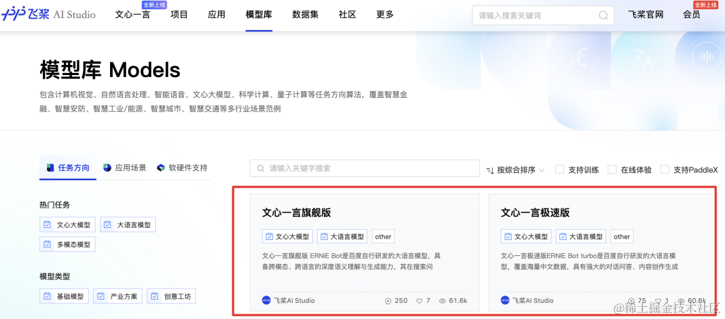The width and height of the screenshot is (725, 319).
Task: Click the icon inside the sidebar 大语言模型 filter
Action: [x=107, y=225]
